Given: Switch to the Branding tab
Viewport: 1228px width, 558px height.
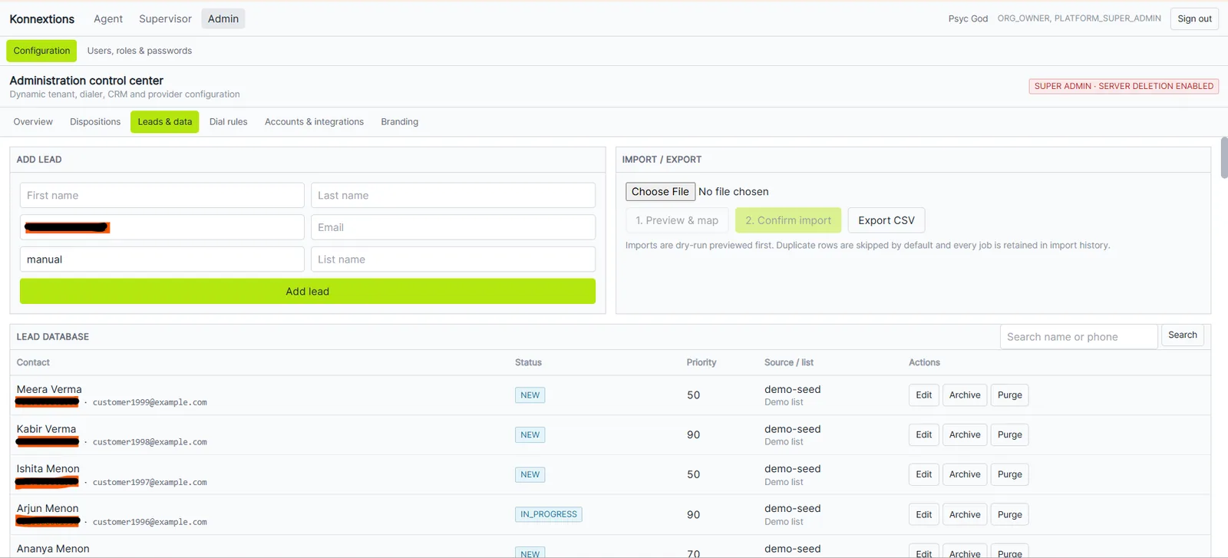Looking at the screenshot, I should pyautogui.click(x=400, y=122).
